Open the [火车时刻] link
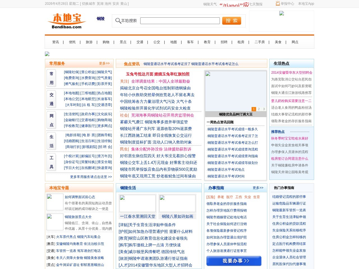 pos(73,105)
